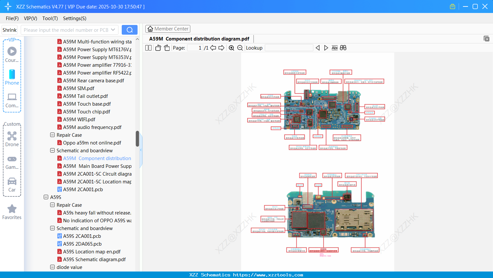This screenshot has height=278, width=493.
Task: Open the Car category
Action: 12,185
